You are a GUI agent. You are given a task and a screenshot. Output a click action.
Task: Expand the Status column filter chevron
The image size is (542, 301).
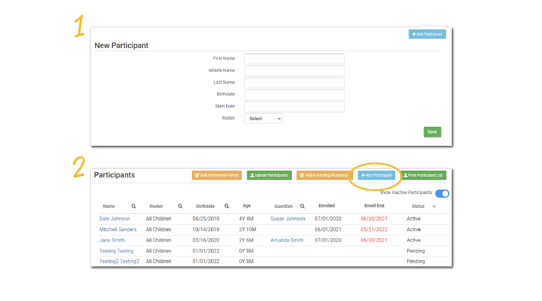(x=435, y=206)
